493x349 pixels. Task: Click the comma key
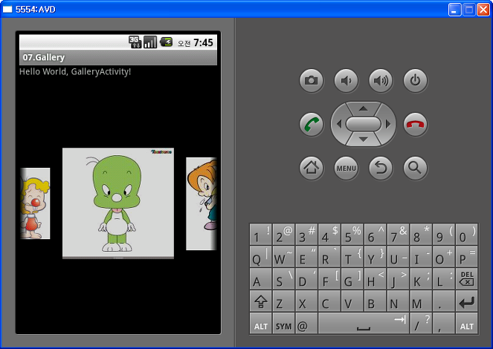pos(444,323)
